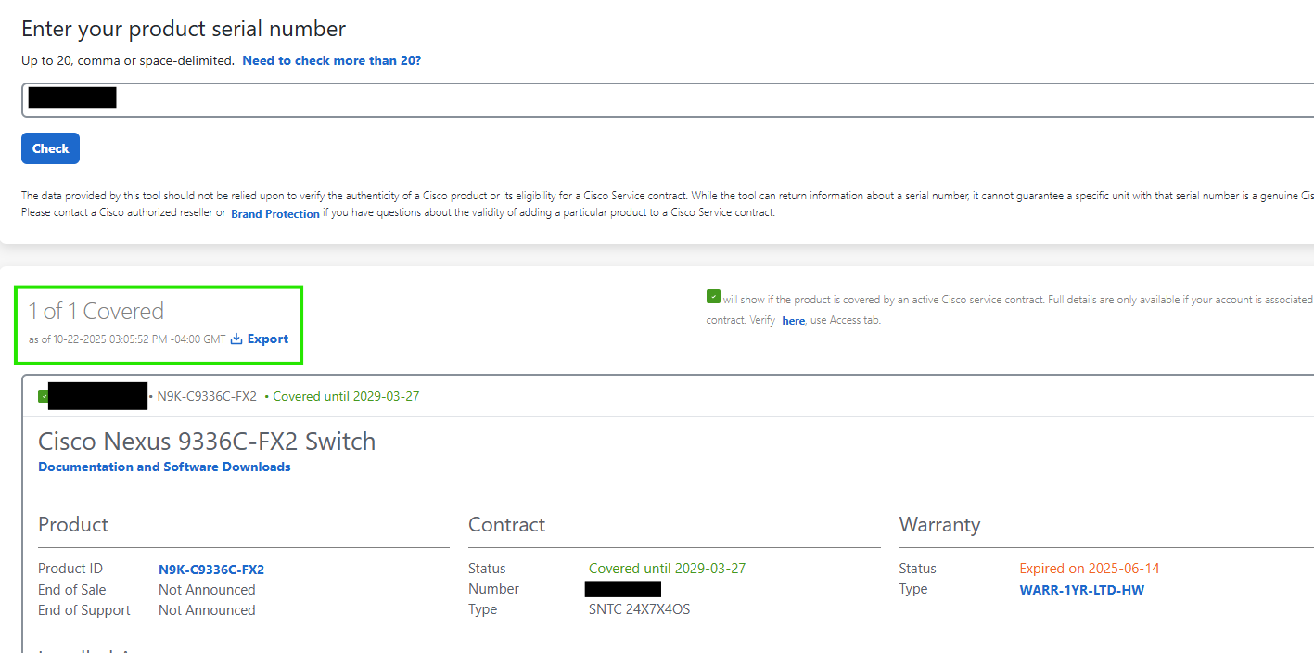Viewport: 1314px width, 653px height.
Task: Follow the Brand Protection link
Action: [x=274, y=213]
